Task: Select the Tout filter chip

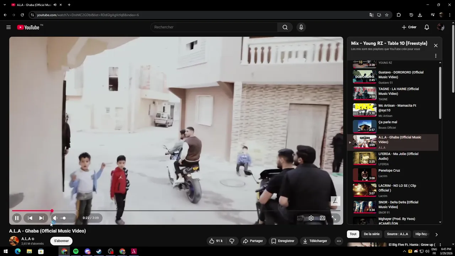Action: (353, 234)
